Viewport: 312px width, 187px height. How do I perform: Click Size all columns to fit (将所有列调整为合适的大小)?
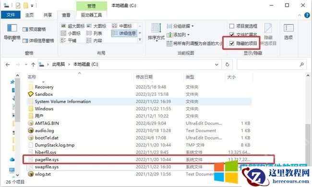tap(194, 43)
